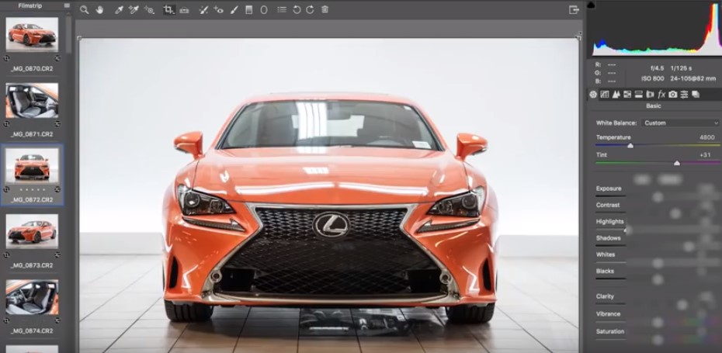Open the preferences dialog icon
Image resolution: width=722 pixels, height=353 pixels.
[282, 9]
